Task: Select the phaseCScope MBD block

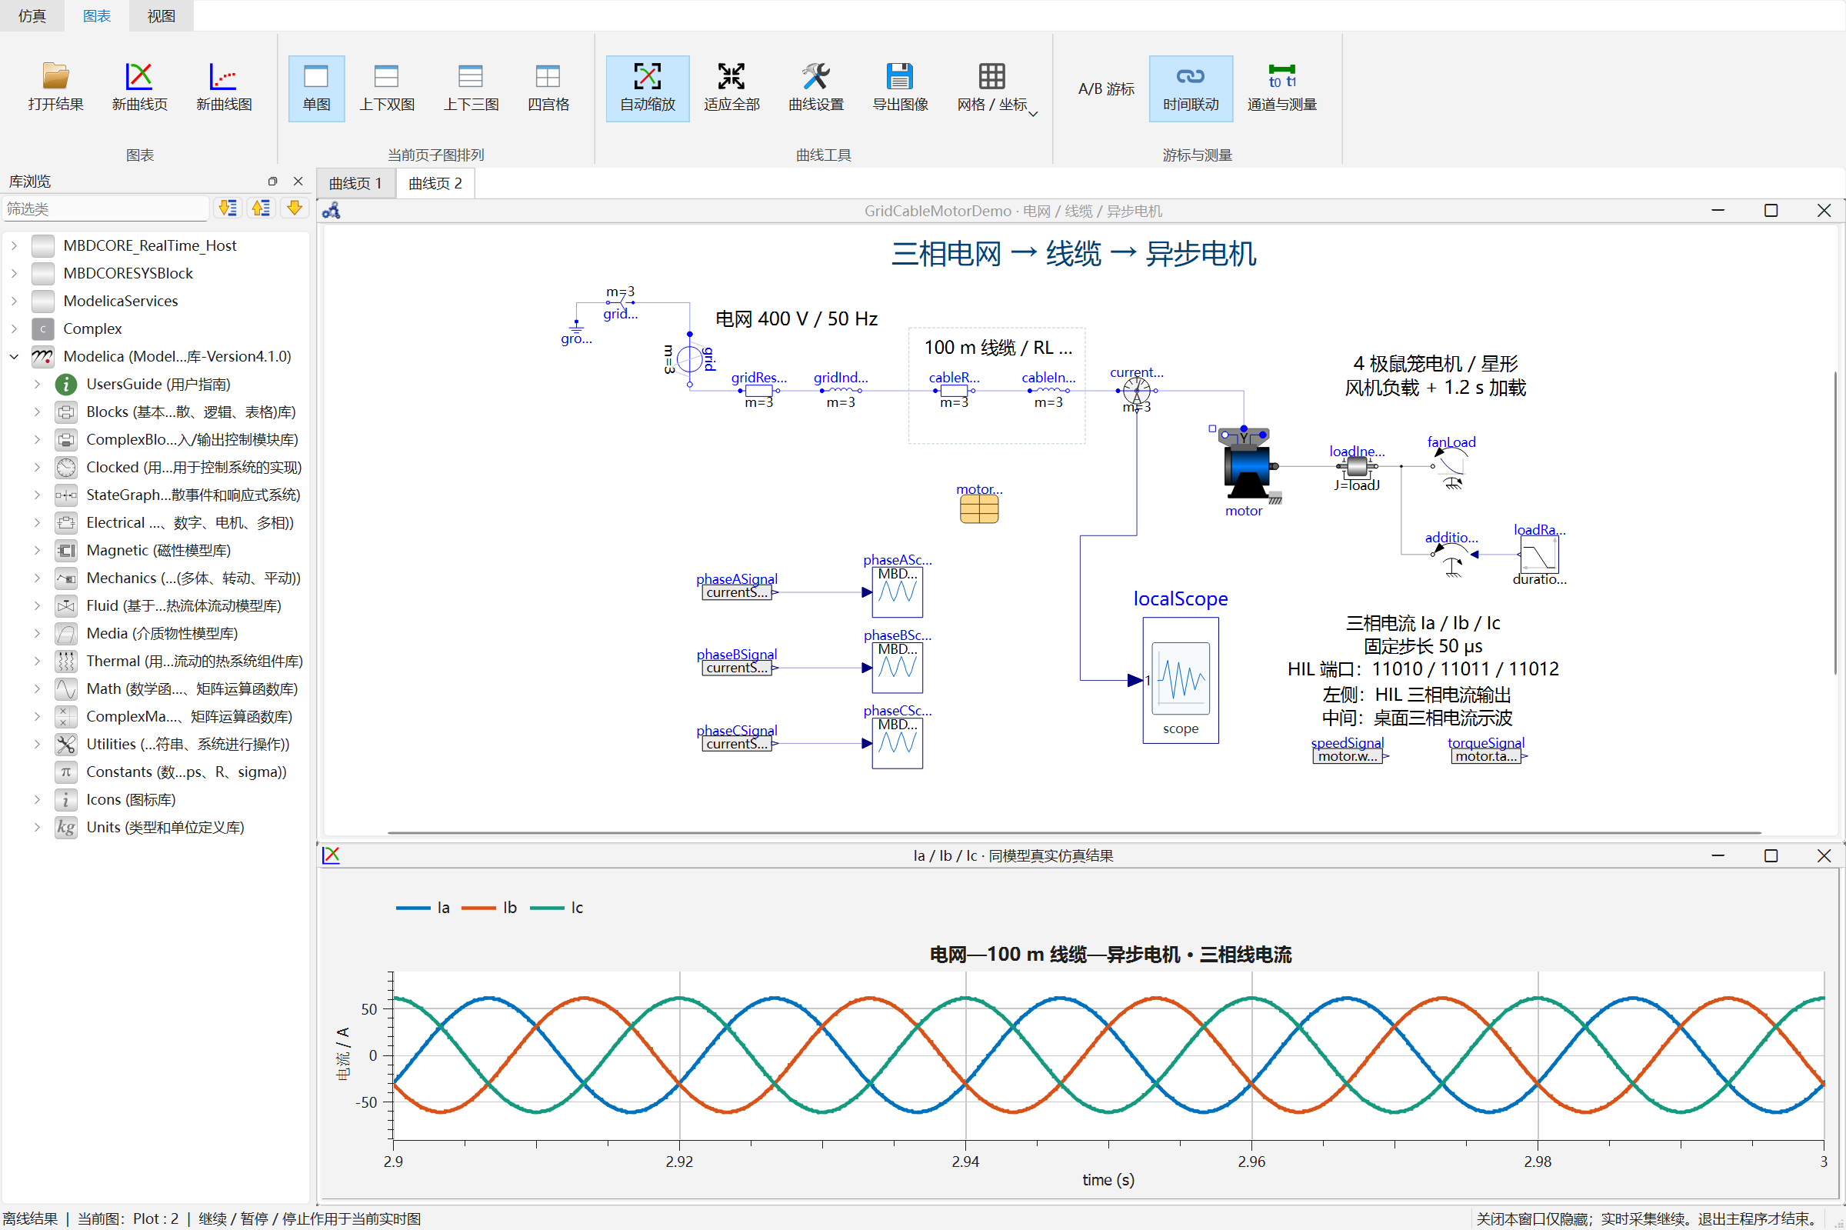Action: (897, 743)
